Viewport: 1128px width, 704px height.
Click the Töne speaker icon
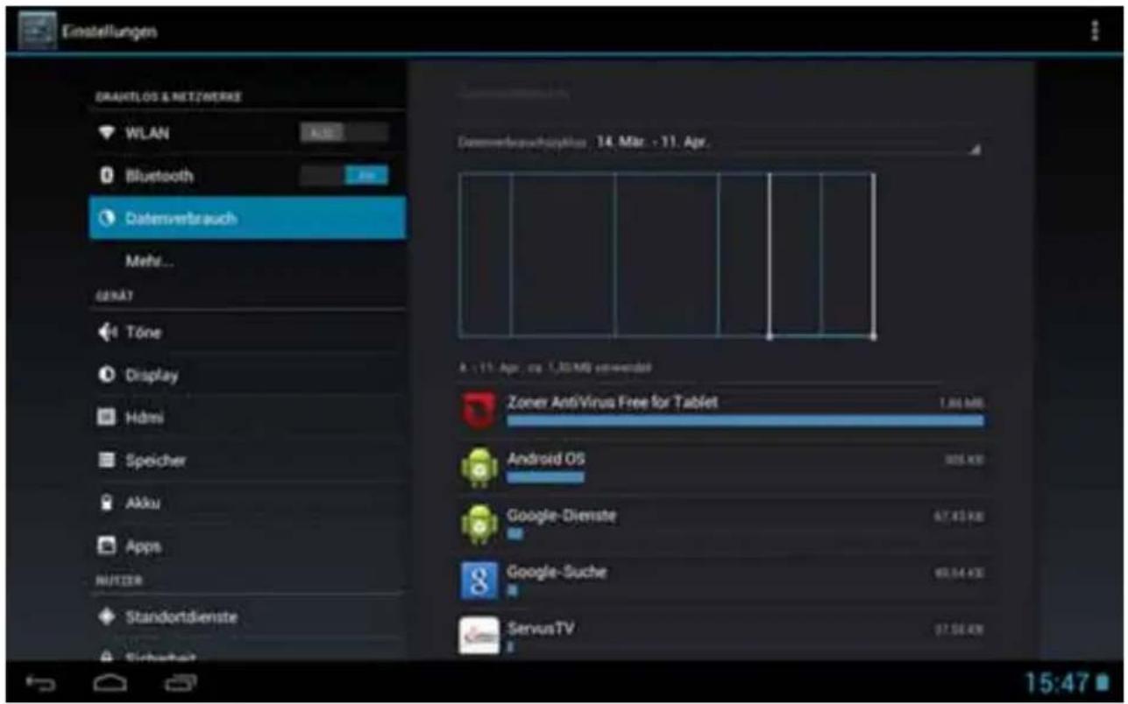point(107,333)
